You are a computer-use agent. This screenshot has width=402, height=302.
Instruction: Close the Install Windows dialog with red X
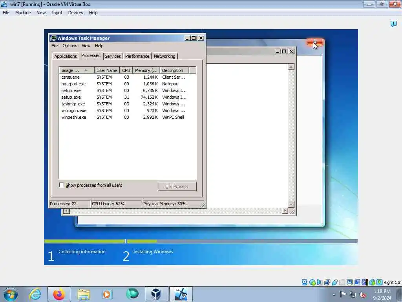coord(315,42)
